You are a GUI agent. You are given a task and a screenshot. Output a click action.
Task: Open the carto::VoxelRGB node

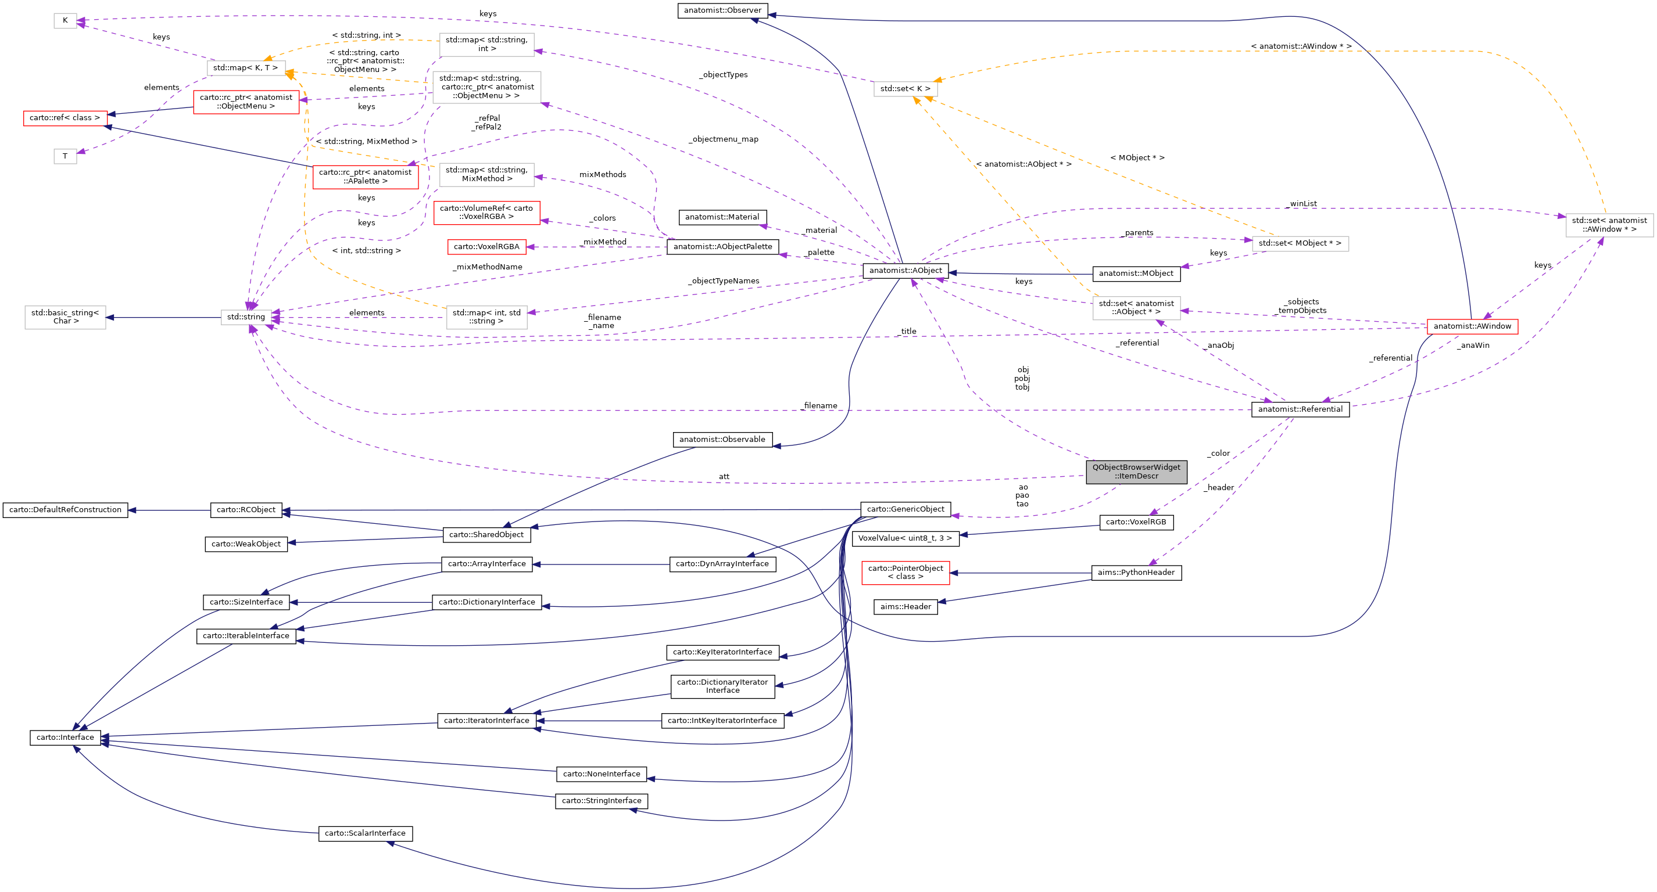(1136, 523)
